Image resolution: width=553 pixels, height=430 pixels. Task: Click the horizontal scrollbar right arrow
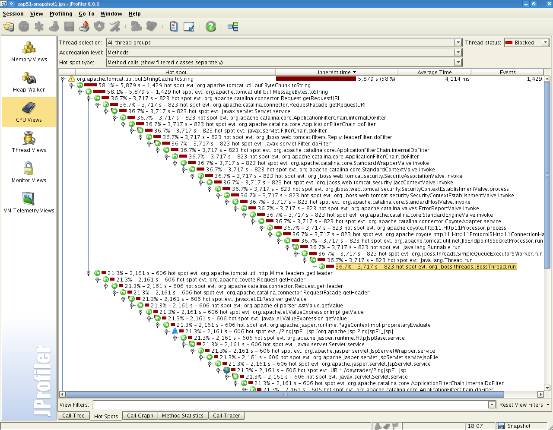tap(540, 394)
